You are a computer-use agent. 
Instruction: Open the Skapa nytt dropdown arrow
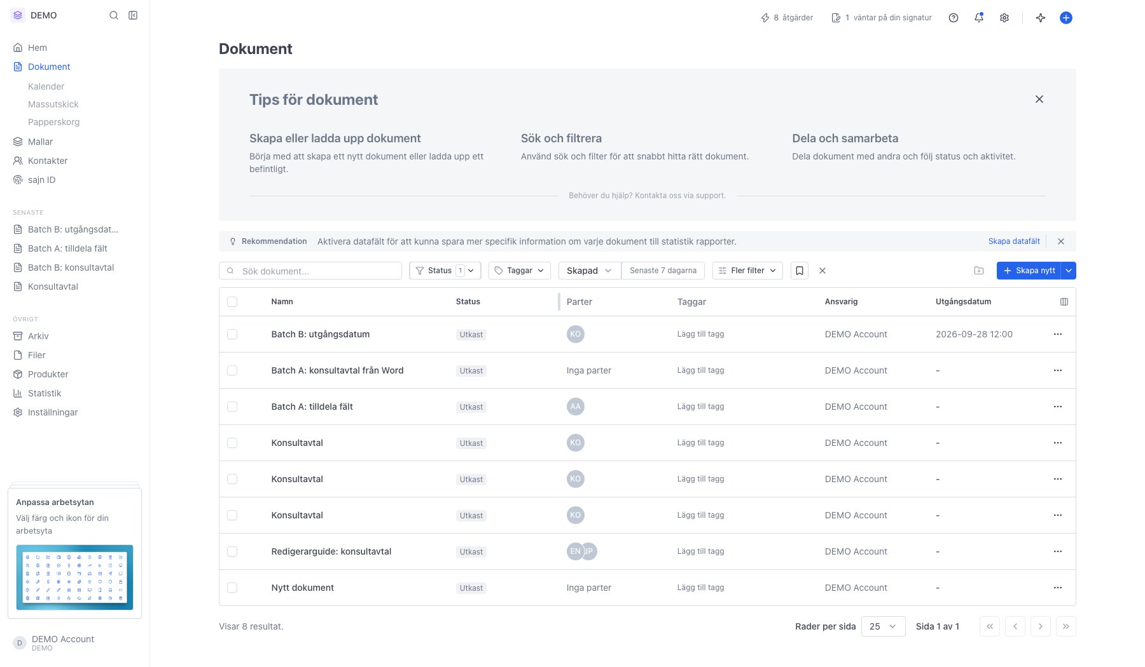pos(1069,271)
